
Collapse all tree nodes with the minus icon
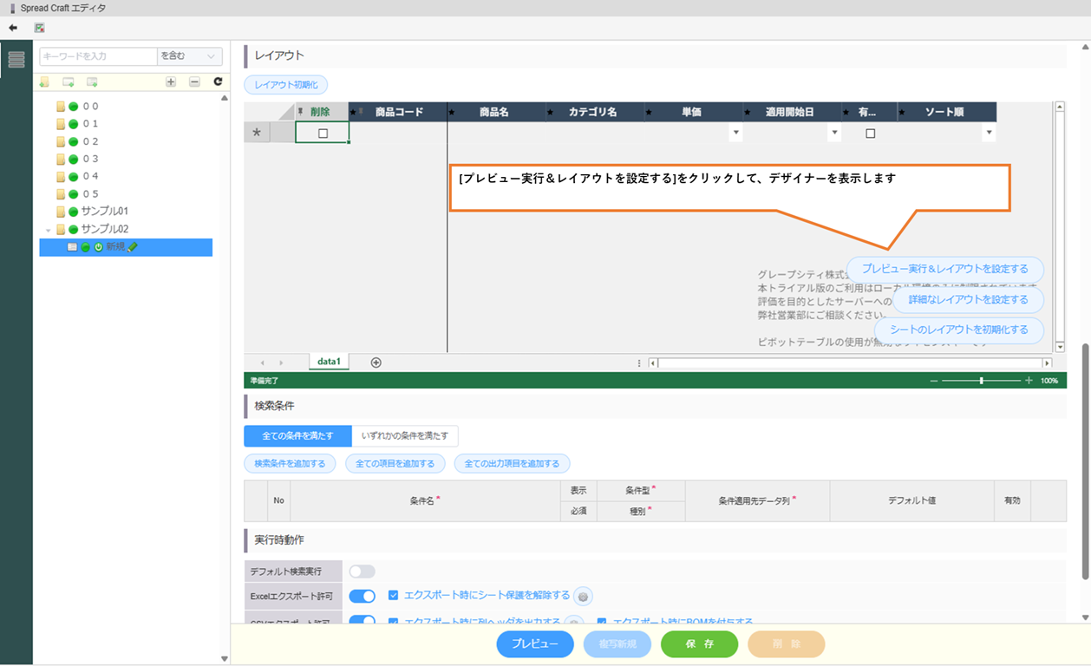[194, 82]
